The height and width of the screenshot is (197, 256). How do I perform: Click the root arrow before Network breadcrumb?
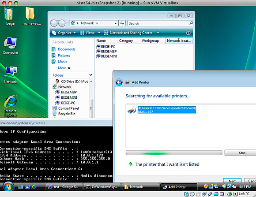click(78, 23)
